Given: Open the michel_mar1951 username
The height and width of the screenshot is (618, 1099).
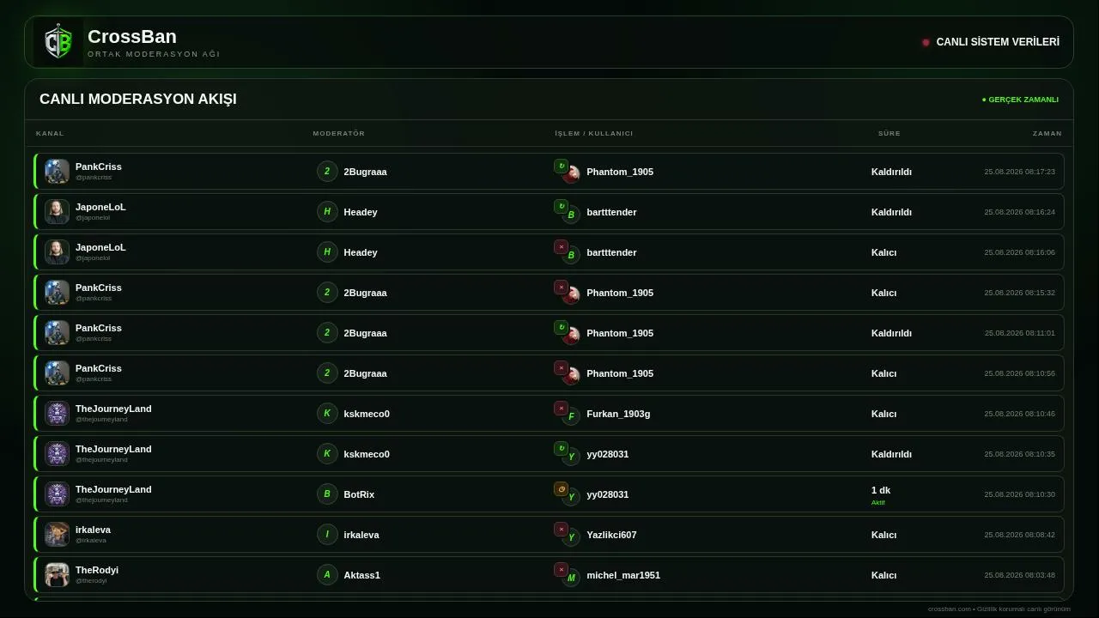Looking at the screenshot, I should pos(623,575).
